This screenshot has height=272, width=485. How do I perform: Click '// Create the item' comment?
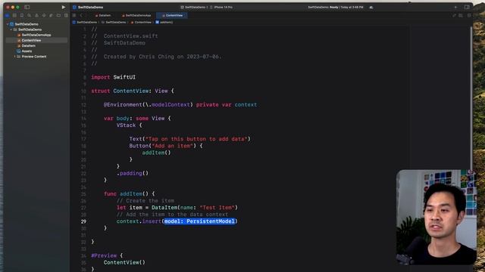(x=145, y=201)
